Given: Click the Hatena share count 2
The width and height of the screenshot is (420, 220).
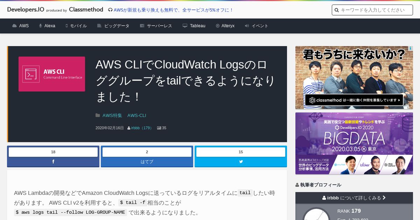Looking at the screenshot, I should 147,152.
